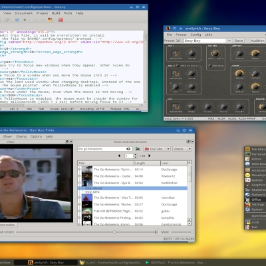Open the System submenu in Openbox menu
This screenshot has height=266, width=266.
pyautogui.click(x=255, y=209)
